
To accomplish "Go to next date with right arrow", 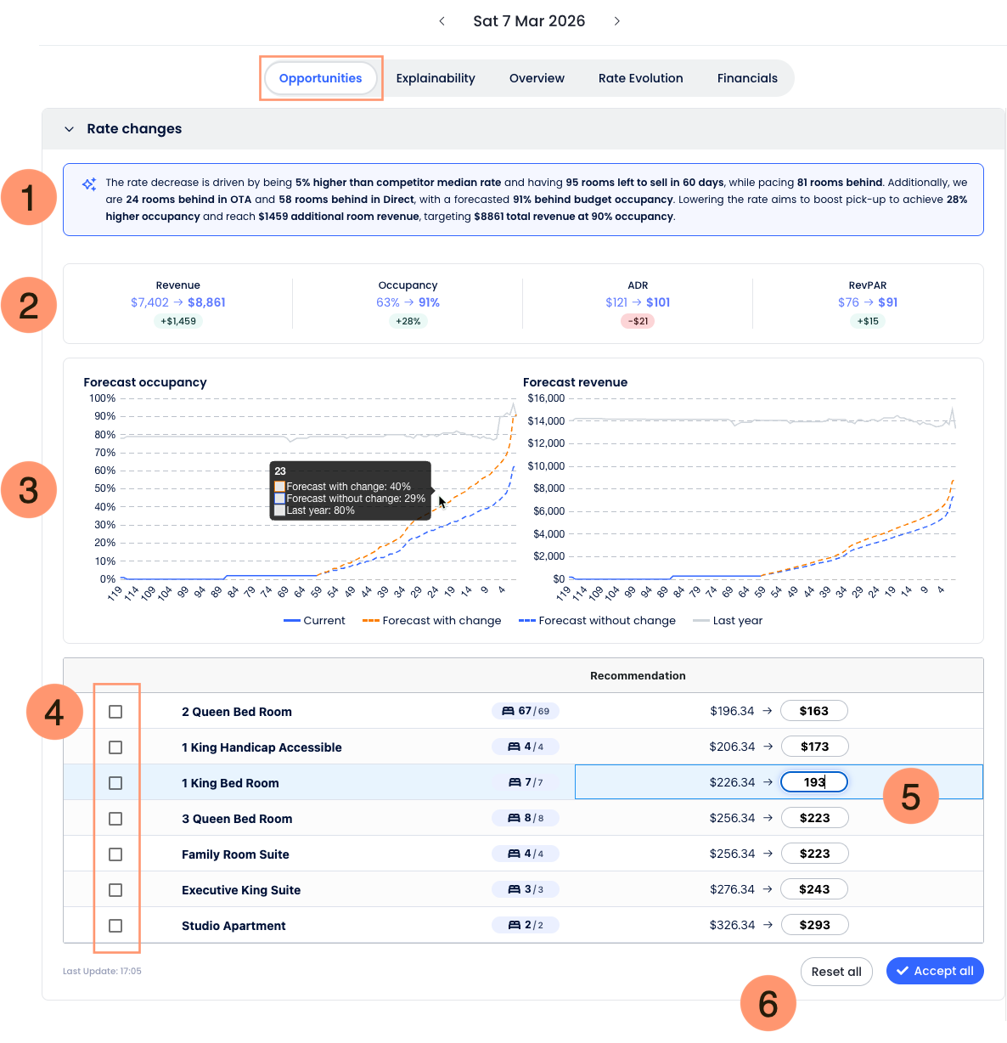I will tap(617, 21).
